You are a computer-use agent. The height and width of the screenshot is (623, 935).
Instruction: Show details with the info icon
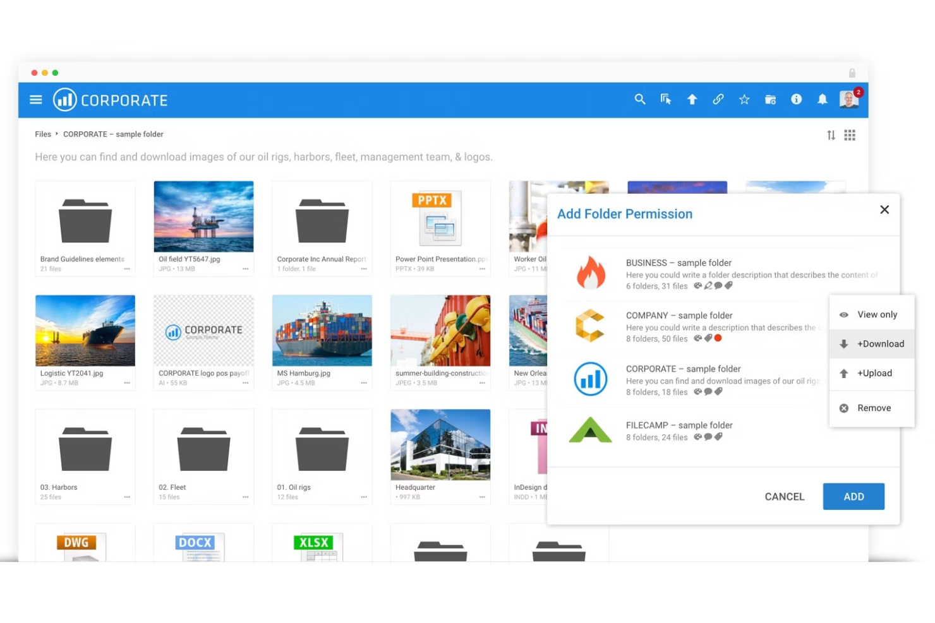pyautogui.click(x=796, y=99)
